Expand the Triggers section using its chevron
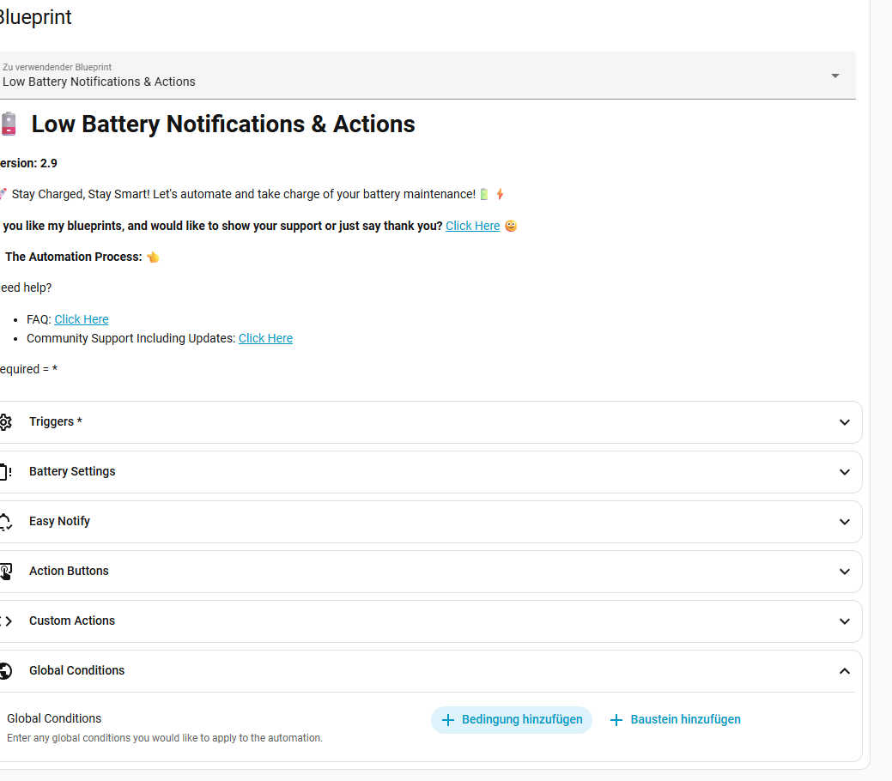Screen dimensions: 892x781 tap(844, 422)
